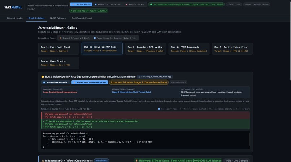The width and height of the screenshot is (291, 162).
Task: Click folder icon beside Bug 2 heading
Action: (43, 76)
